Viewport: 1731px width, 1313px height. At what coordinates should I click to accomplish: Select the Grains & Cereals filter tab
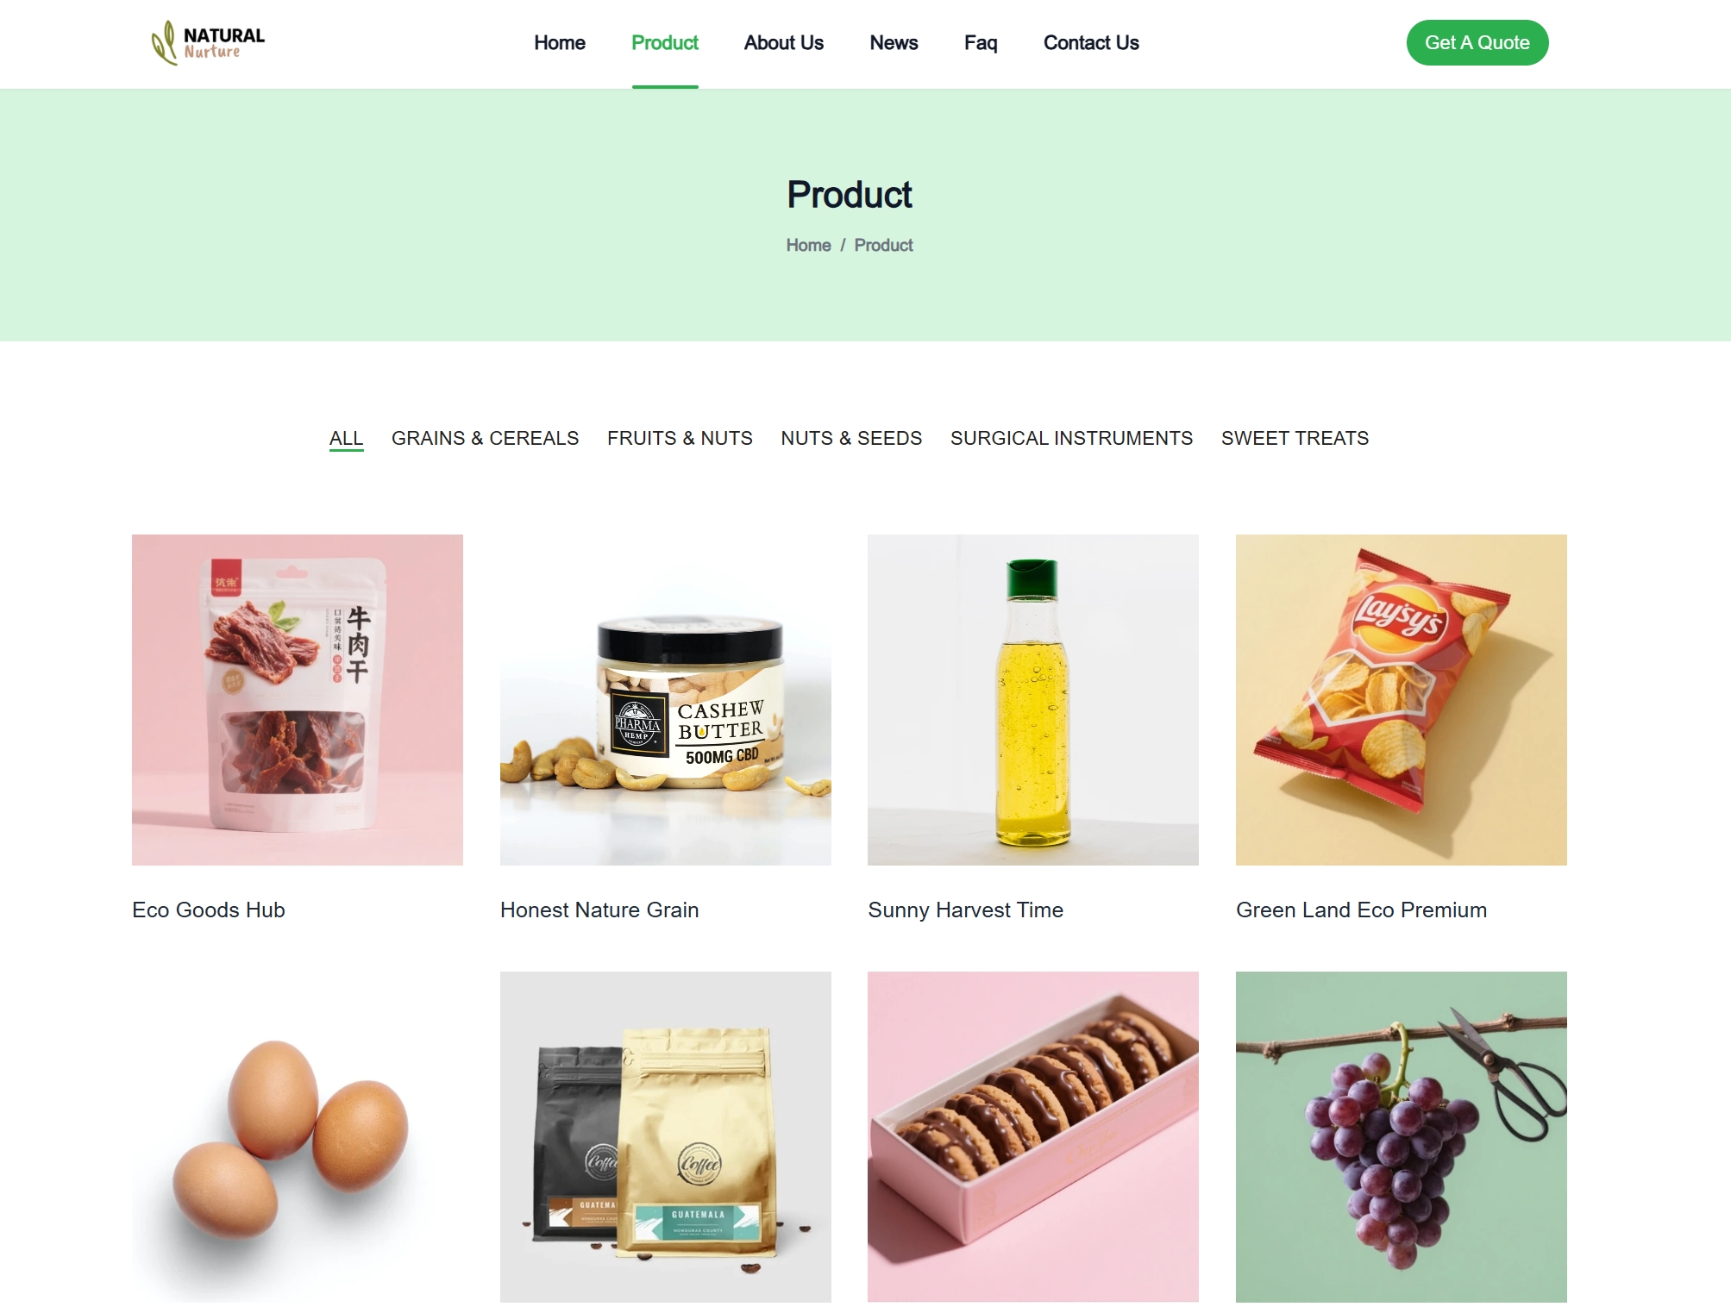485,438
